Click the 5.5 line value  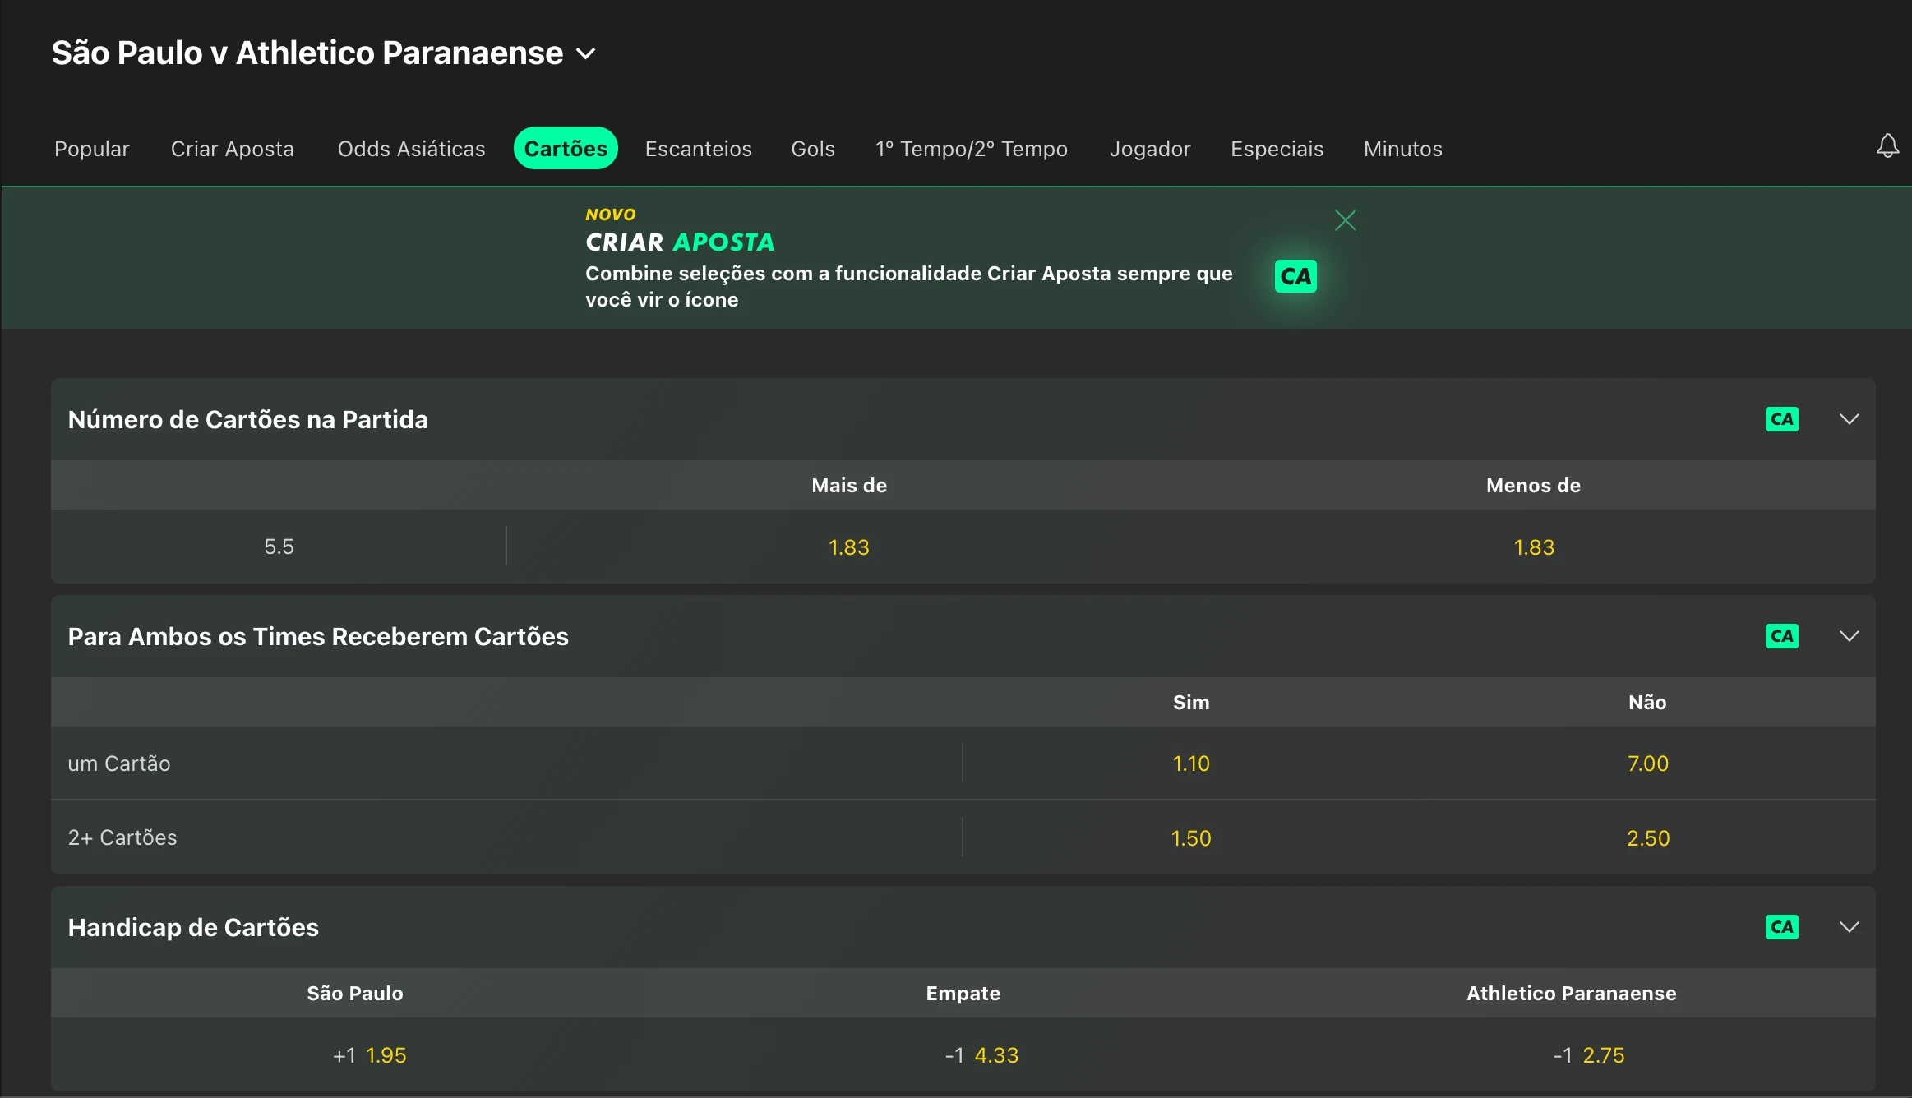click(279, 547)
